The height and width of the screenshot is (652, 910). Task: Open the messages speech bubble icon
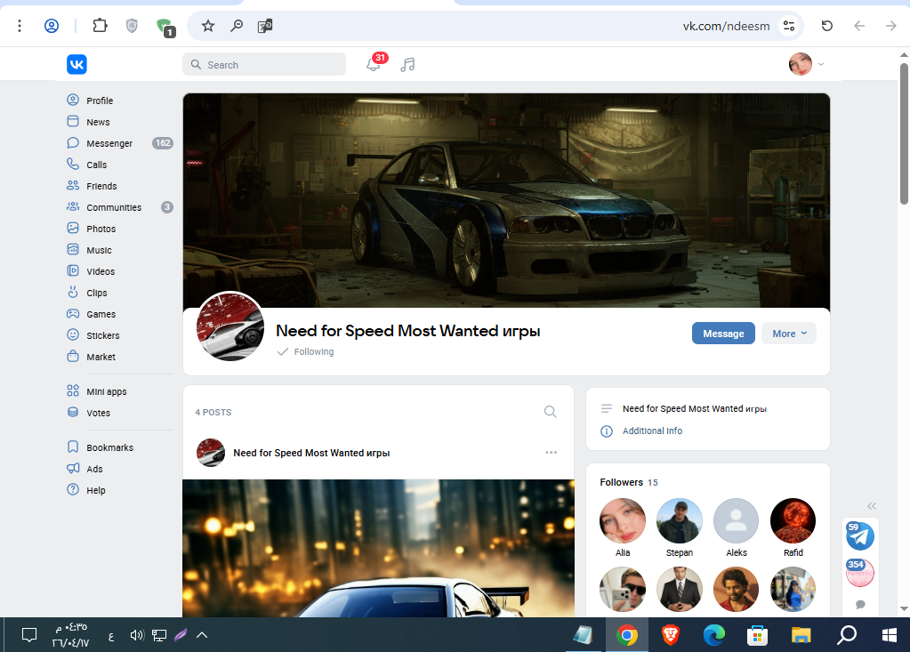[860, 605]
